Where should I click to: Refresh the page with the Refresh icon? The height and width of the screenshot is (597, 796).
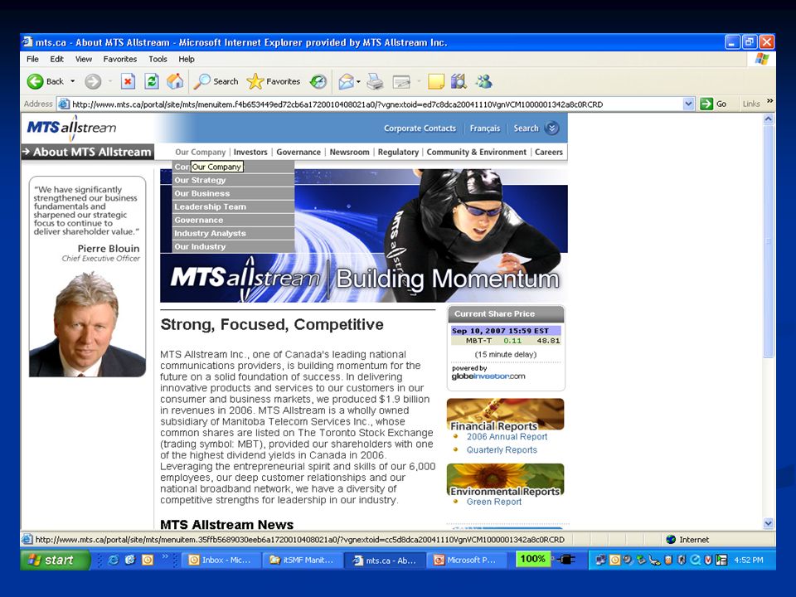[x=151, y=81]
